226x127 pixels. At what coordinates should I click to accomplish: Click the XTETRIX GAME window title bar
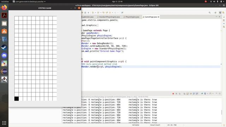click(45, 8)
